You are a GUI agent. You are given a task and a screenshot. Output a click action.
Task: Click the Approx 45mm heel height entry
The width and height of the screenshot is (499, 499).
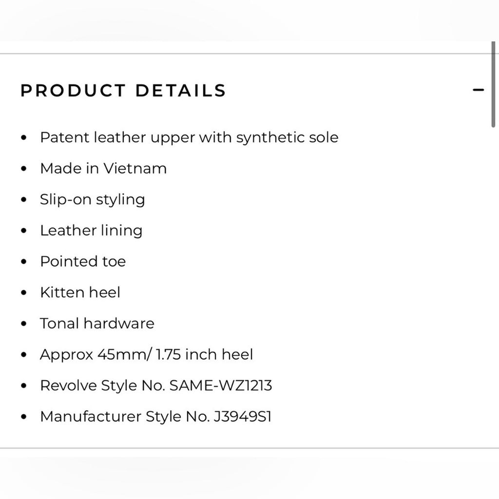pyautogui.click(x=147, y=355)
